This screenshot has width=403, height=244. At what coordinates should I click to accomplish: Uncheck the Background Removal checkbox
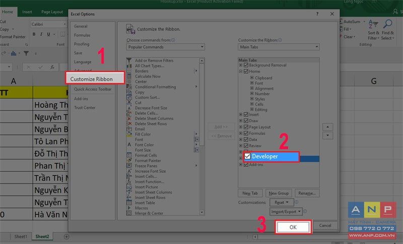point(246,66)
